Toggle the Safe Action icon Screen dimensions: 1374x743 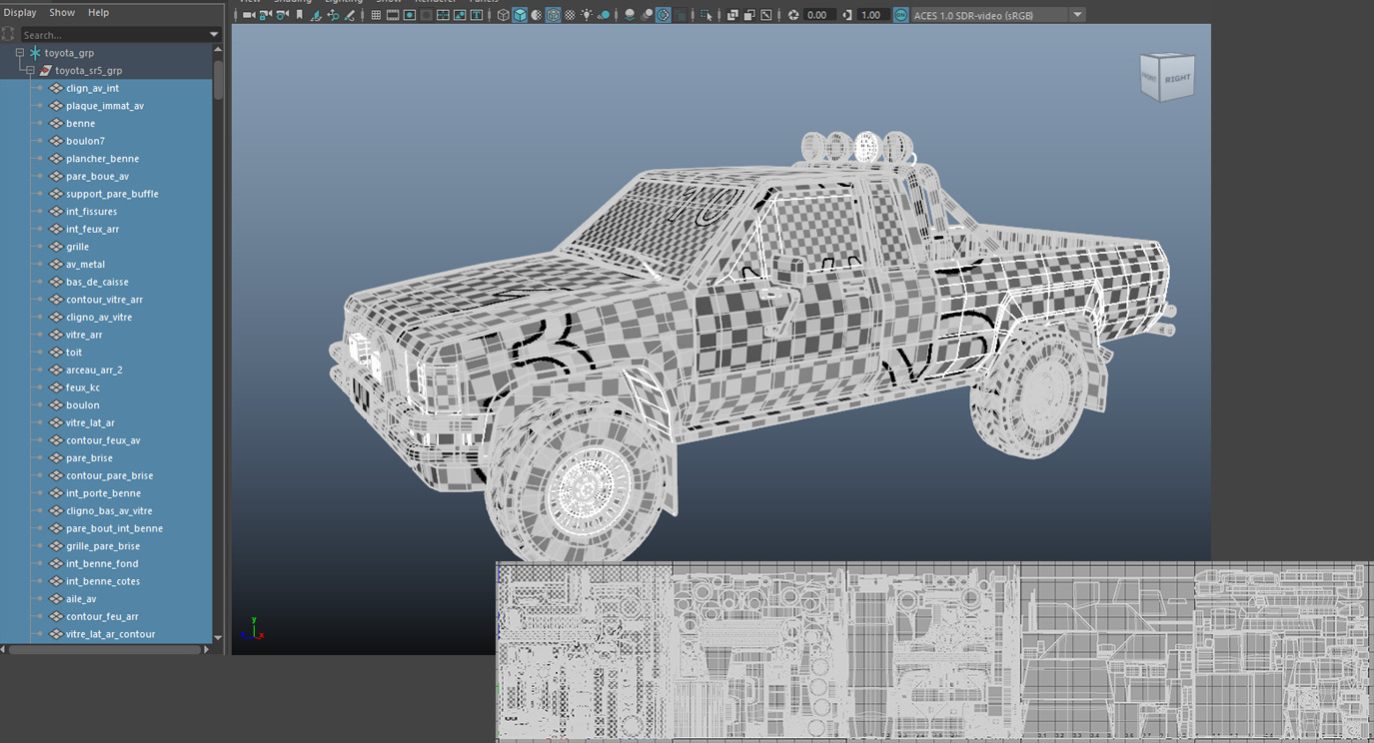pyautogui.click(x=460, y=15)
